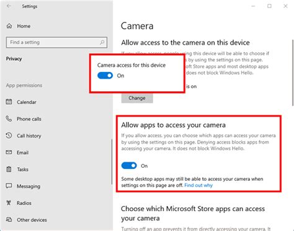Click the Privacy section heading
The height and width of the screenshot is (231, 294).
point(14,59)
